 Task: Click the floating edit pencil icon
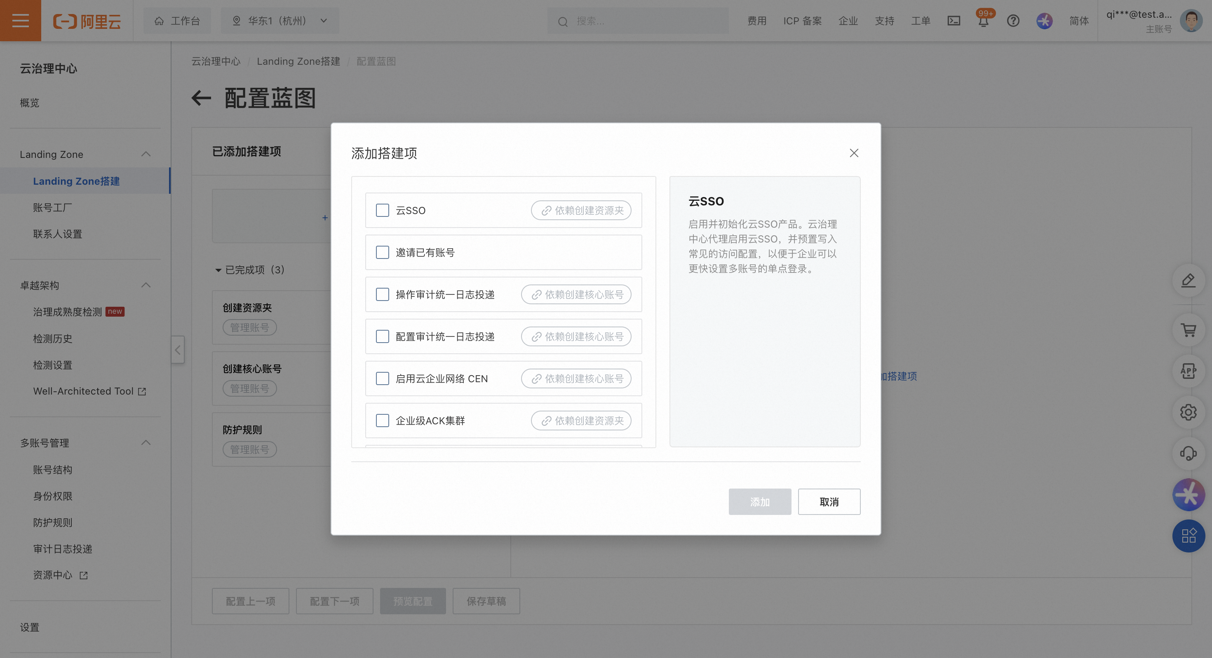pyautogui.click(x=1189, y=280)
